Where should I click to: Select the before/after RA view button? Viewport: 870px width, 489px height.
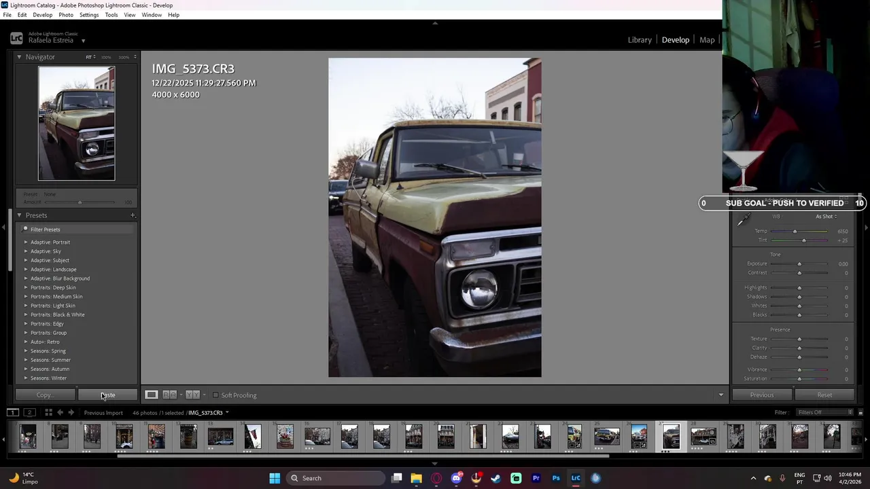pyautogui.click(x=170, y=395)
